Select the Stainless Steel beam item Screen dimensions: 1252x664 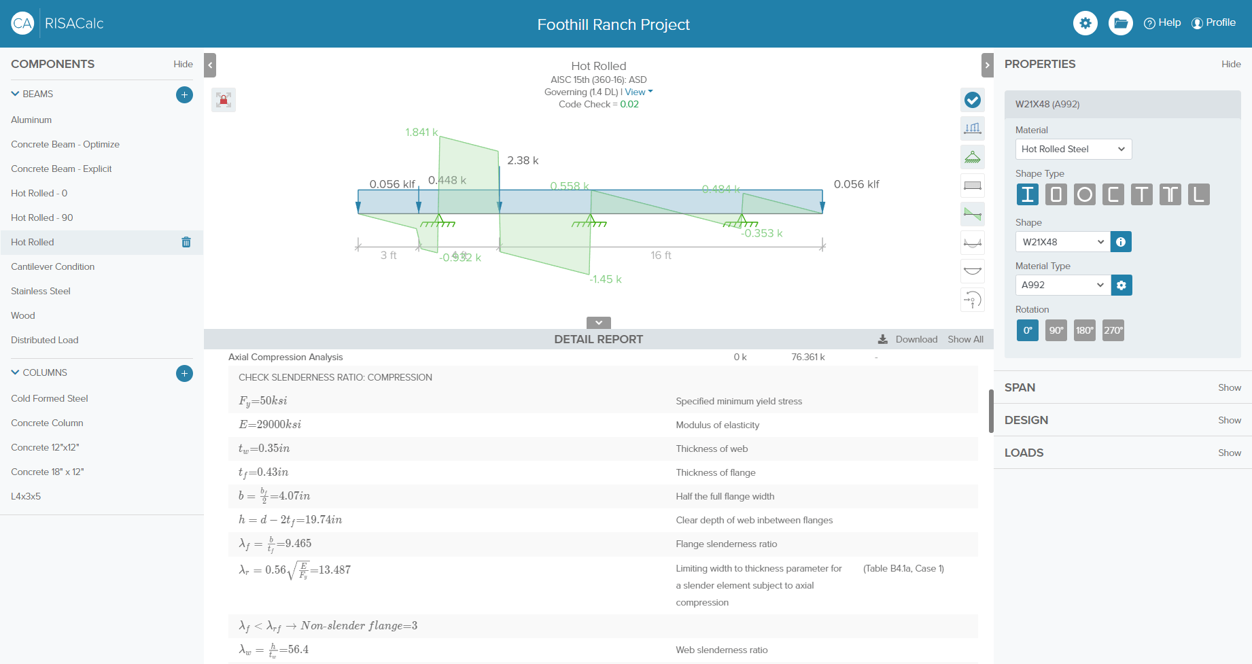(x=41, y=291)
